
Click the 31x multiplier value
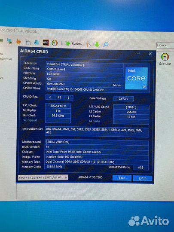(58, 111)
